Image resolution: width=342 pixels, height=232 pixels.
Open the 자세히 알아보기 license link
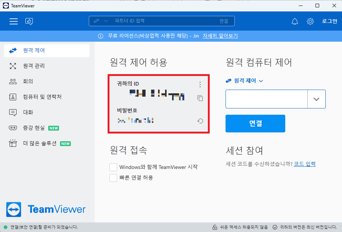220,36
